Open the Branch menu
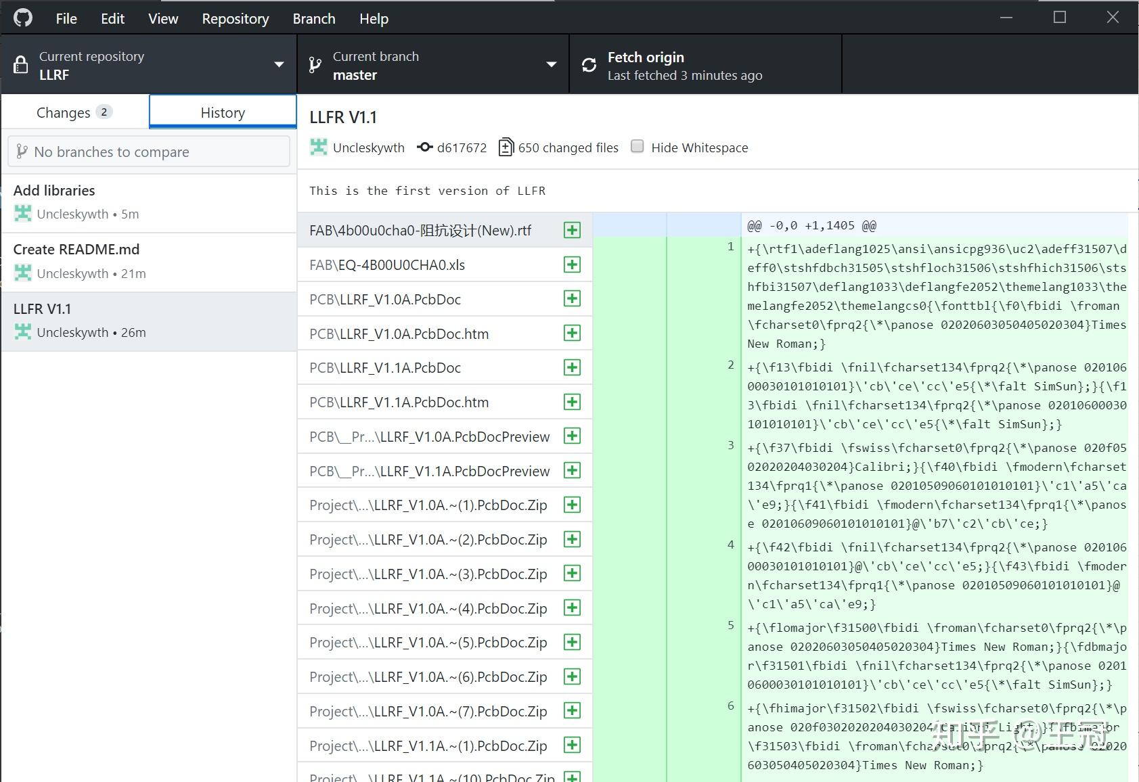Image resolution: width=1139 pixels, height=782 pixels. [x=313, y=18]
